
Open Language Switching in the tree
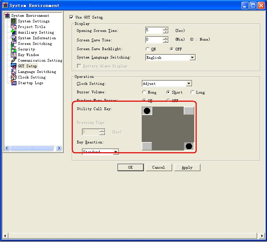[x=37, y=72]
